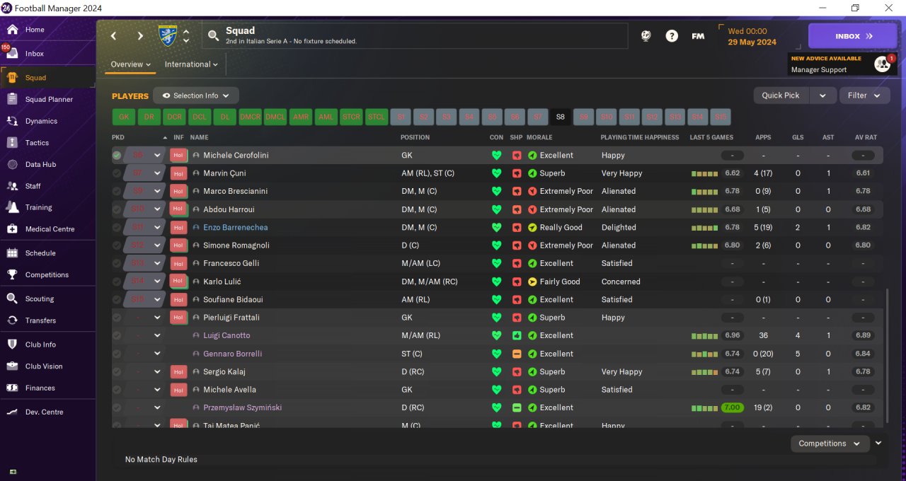The width and height of the screenshot is (906, 481).
Task: Open position dropdown for Marvin Çuni
Action: tap(157, 173)
